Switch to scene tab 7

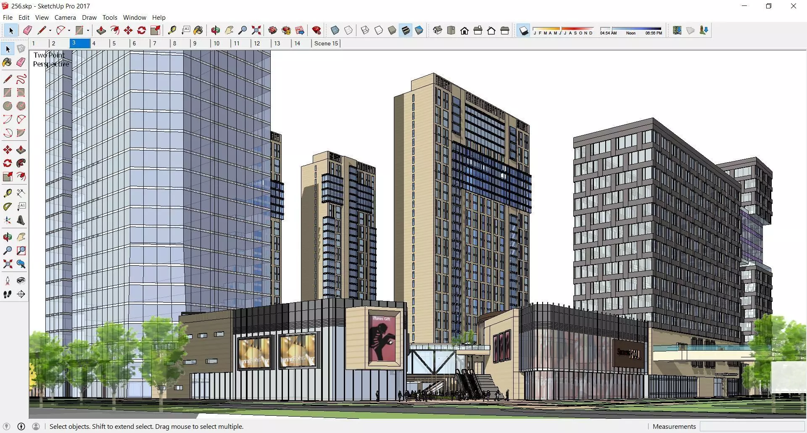click(160, 43)
